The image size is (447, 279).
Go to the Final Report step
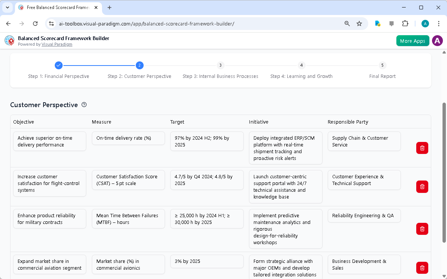point(382,65)
